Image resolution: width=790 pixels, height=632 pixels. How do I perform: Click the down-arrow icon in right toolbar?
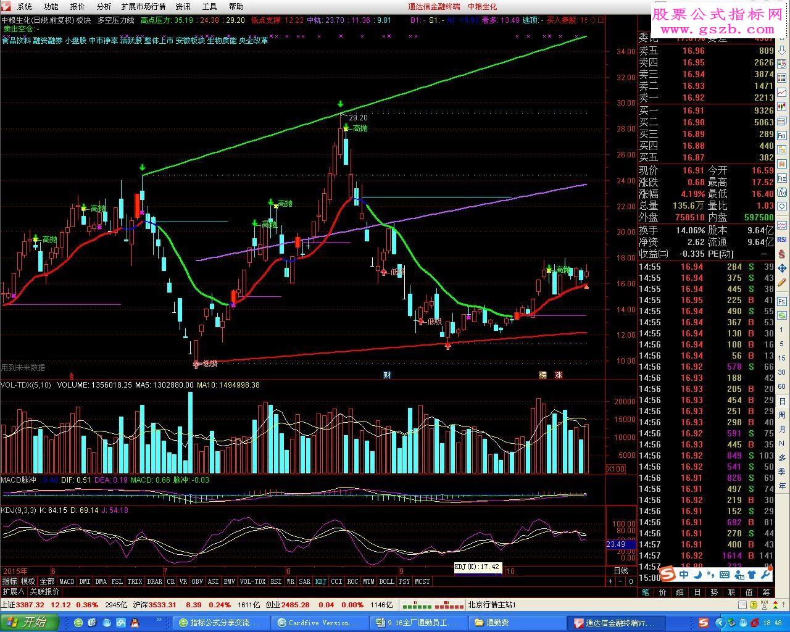782,49
